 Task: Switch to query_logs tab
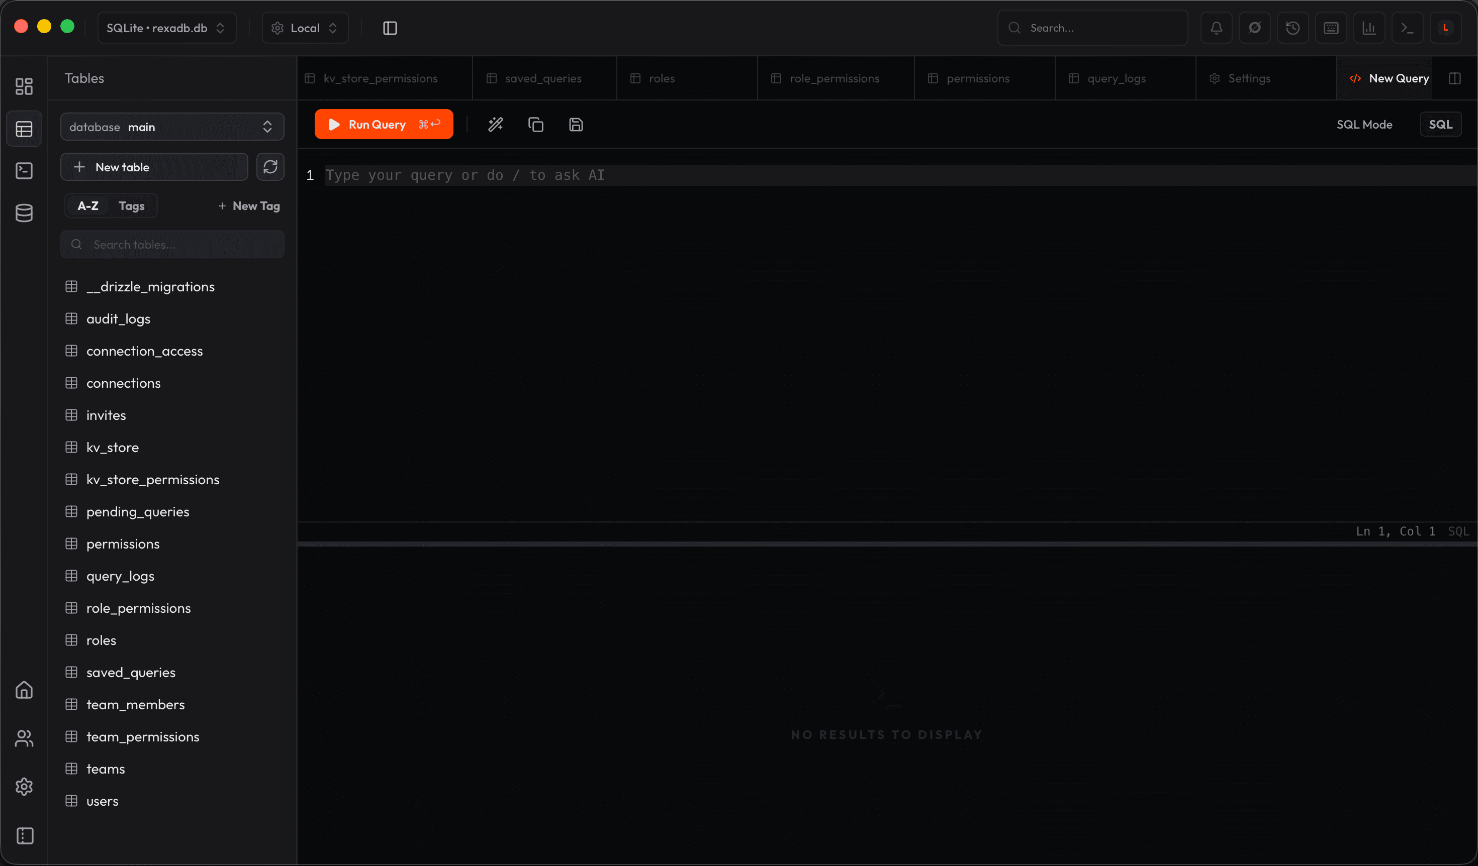[x=1126, y=78]
